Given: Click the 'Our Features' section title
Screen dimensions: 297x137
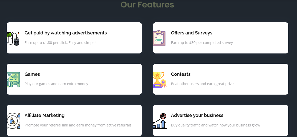Looking at the screenshot, I should [147, 5].
